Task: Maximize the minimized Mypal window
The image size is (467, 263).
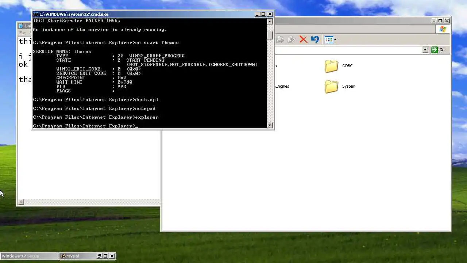Action: click(105, 256)
